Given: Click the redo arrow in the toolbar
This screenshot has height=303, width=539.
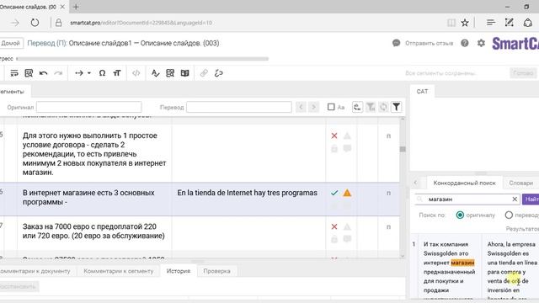Looking at the screenshot, I should (58, 73).
